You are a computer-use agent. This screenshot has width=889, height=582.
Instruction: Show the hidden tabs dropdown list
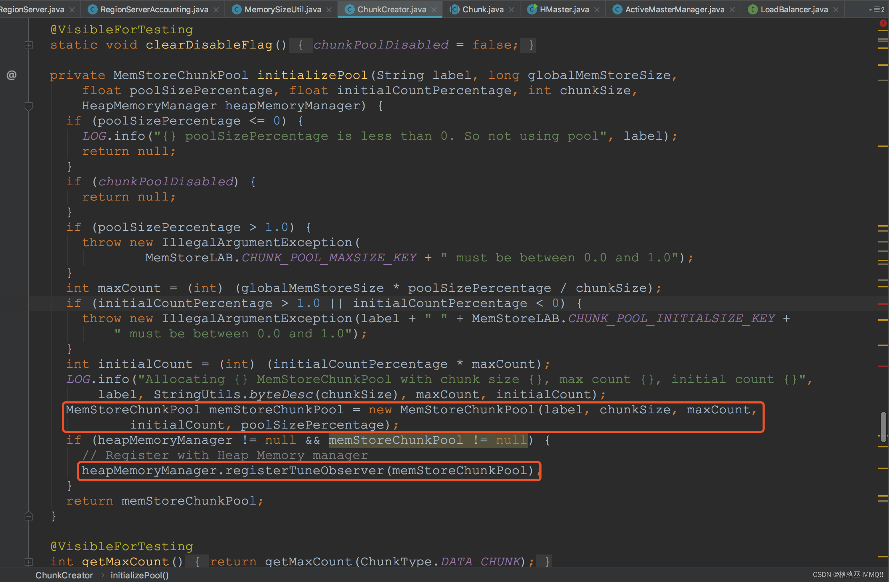[x=876, y=9]
